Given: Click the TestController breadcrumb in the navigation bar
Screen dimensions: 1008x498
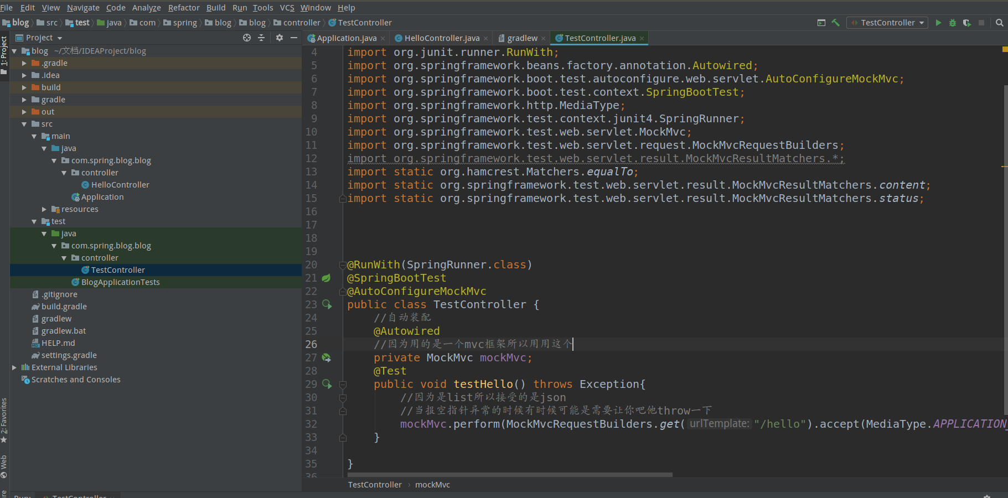Looking at the screenshot, I should (x=360, y=23).
